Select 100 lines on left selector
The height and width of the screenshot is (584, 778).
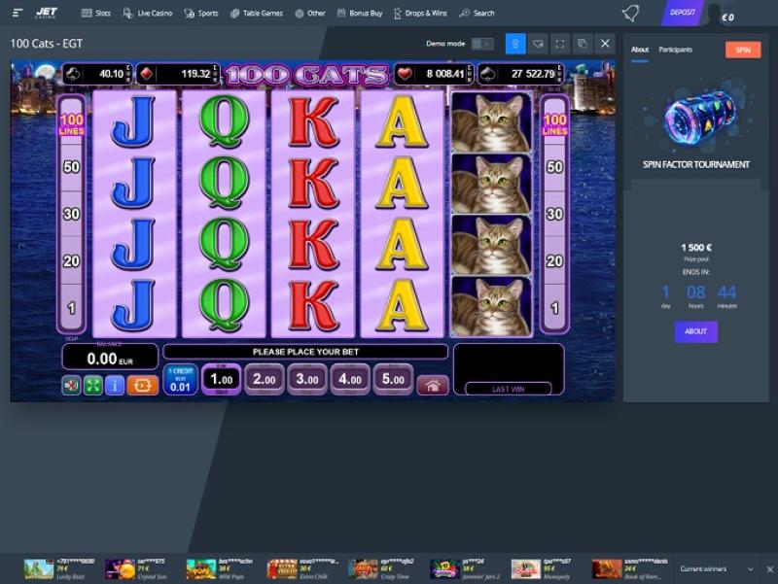click(71, 124)
